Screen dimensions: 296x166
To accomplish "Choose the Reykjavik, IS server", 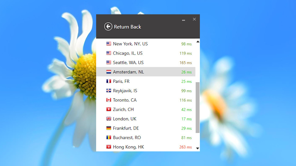I will coord(146,91).
